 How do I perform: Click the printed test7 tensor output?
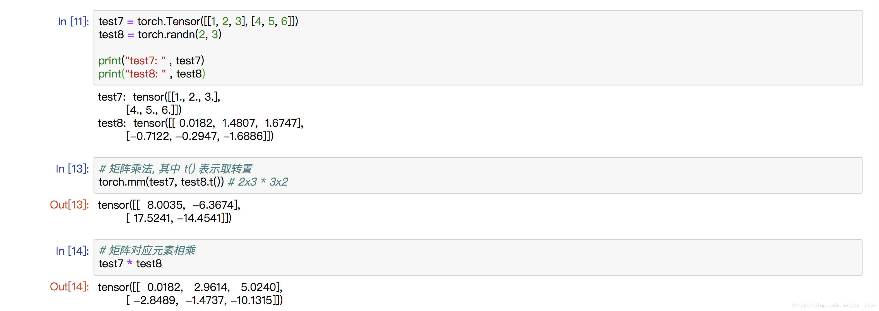[159, 103]
